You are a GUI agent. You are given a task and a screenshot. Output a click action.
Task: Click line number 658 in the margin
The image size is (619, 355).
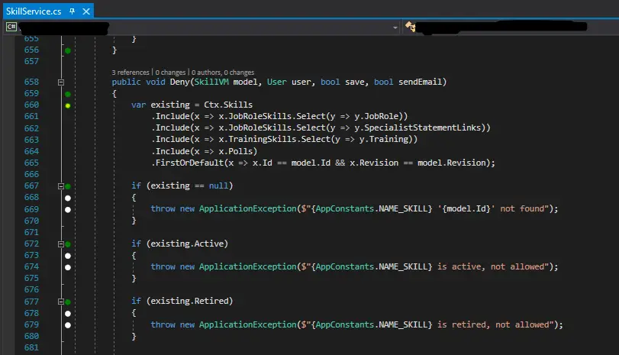(31, 82)
